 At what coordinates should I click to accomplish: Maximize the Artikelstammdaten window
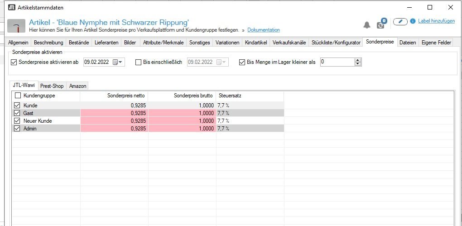tap(430, 7)
